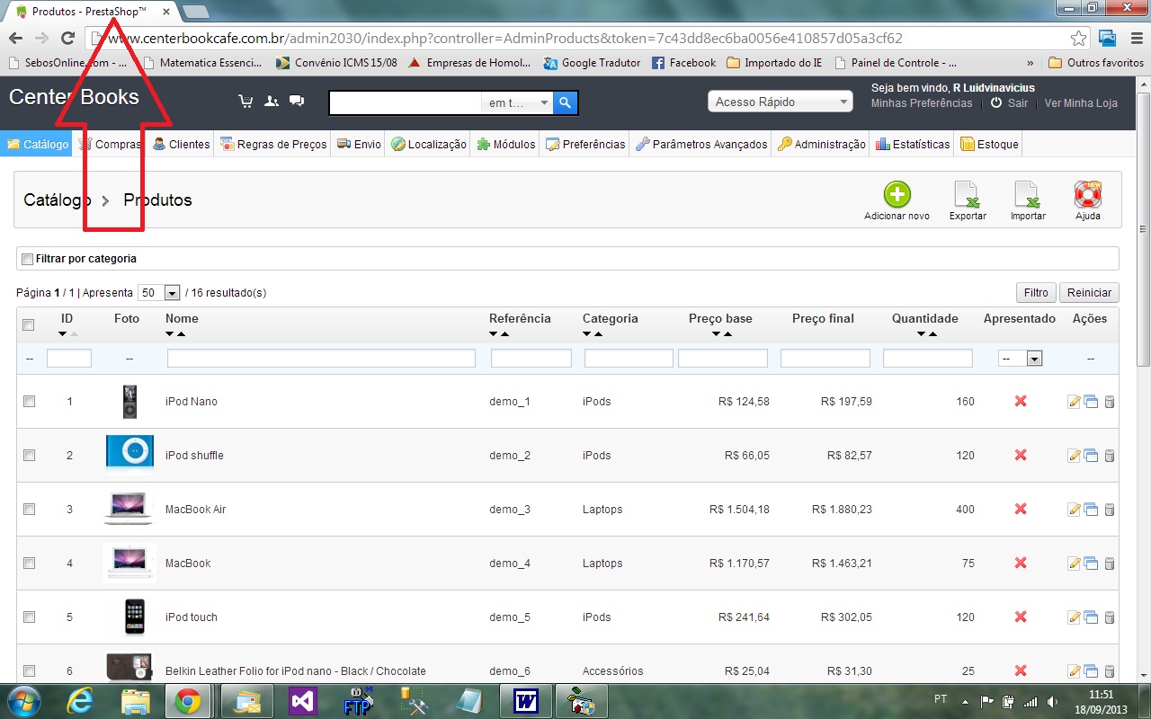Screen dimensions: 1151x719
Task: Open the Parâmetros Avançados menu tab
Action: click(700, 144)
